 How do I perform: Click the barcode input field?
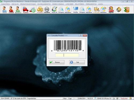coord(67,55)
